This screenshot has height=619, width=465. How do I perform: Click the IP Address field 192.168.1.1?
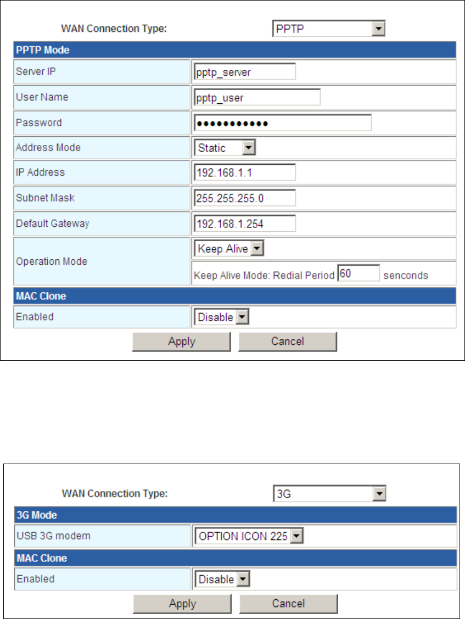pyautogui.click(x=245, y=172)
